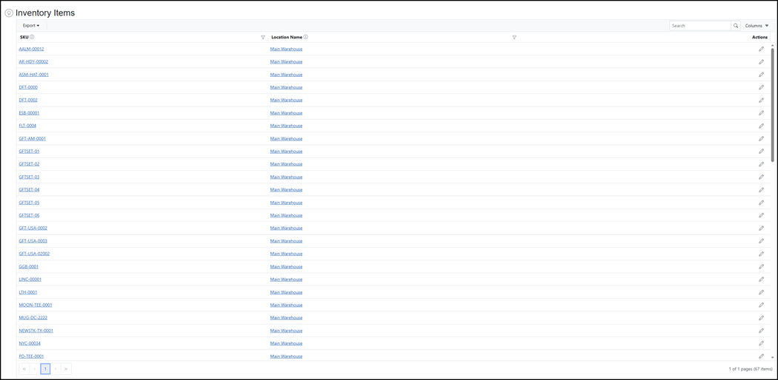Open Main Warehouse link for DFT-0000 row
The height and width of the screenshot is (380, 778).
(x=286, y=87)
